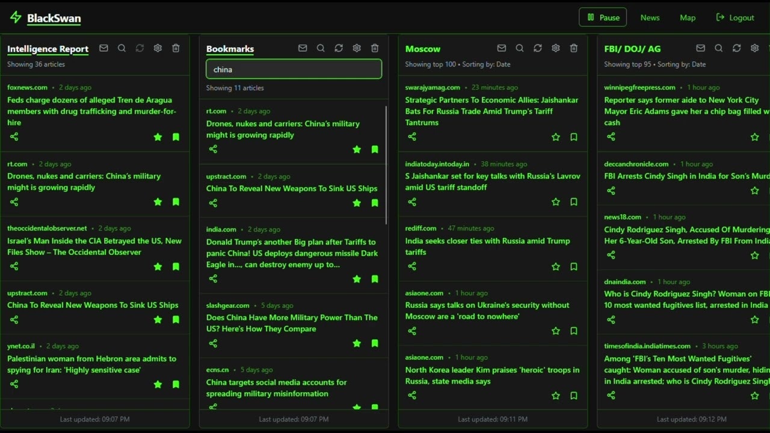Open 'China targets social media accounts' article
The width and height of the screenshot is (770, 433).
tap(277, 388)
